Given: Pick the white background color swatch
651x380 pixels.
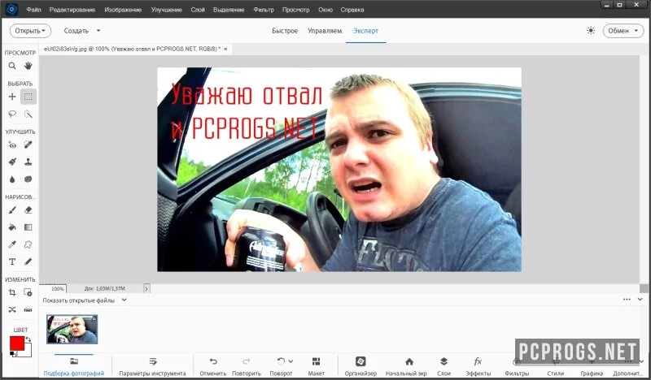Looking at the screenshot, I should [28, 352].
